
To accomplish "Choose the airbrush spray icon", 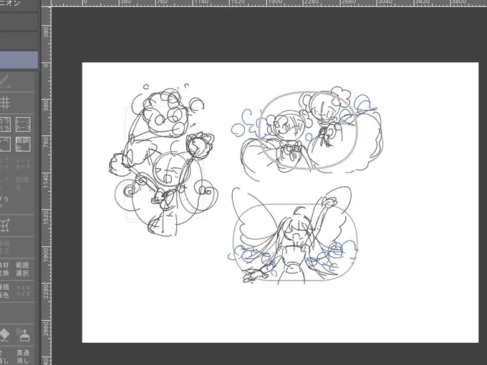I will 23,335.
